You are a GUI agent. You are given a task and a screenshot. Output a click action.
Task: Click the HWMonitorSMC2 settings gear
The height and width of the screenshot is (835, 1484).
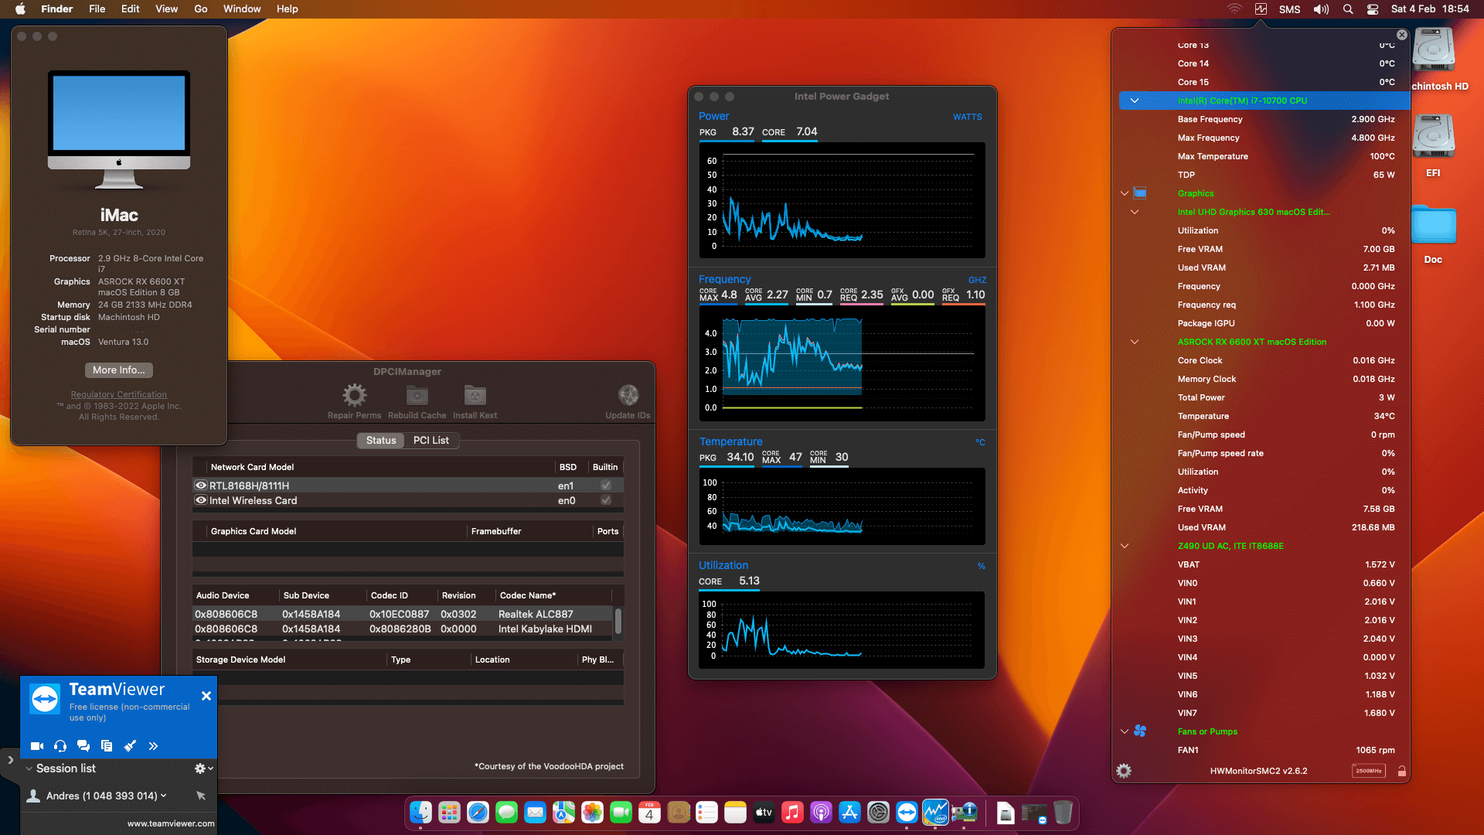point(1124,770)
